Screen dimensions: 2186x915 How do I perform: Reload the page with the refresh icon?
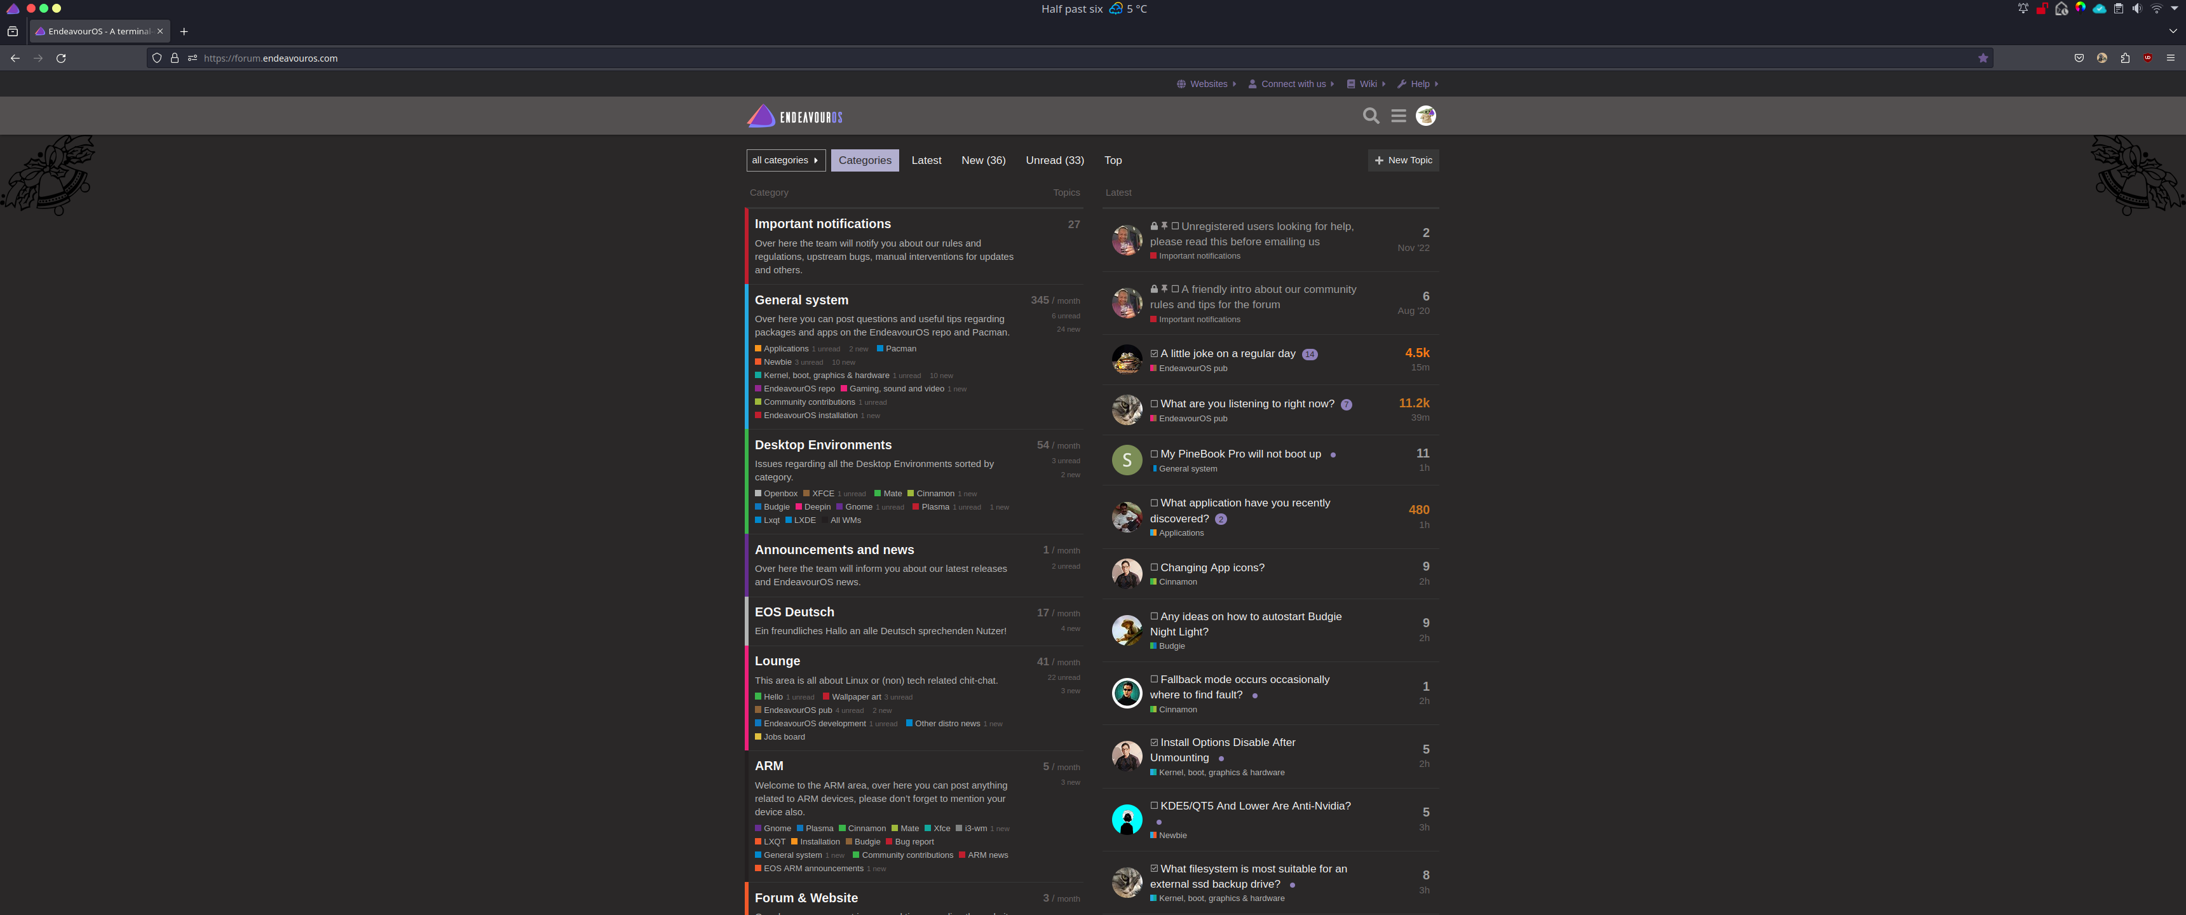coord(61,58)
